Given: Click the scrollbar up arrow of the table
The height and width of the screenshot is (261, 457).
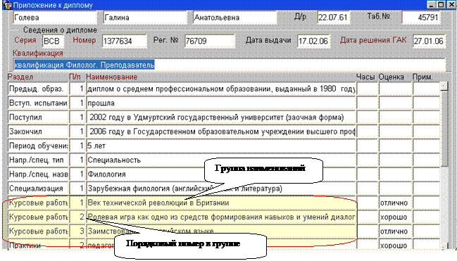Looking at the screenshot, I should point(444,87).
